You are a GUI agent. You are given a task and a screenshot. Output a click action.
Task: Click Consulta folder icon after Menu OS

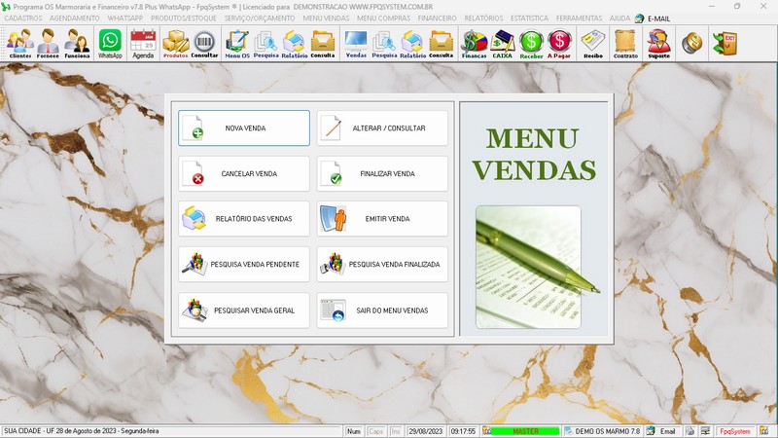[323, 44]
